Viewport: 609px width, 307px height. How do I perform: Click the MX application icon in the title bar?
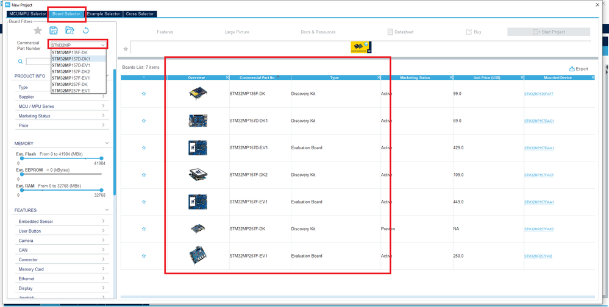click(7, 5)
